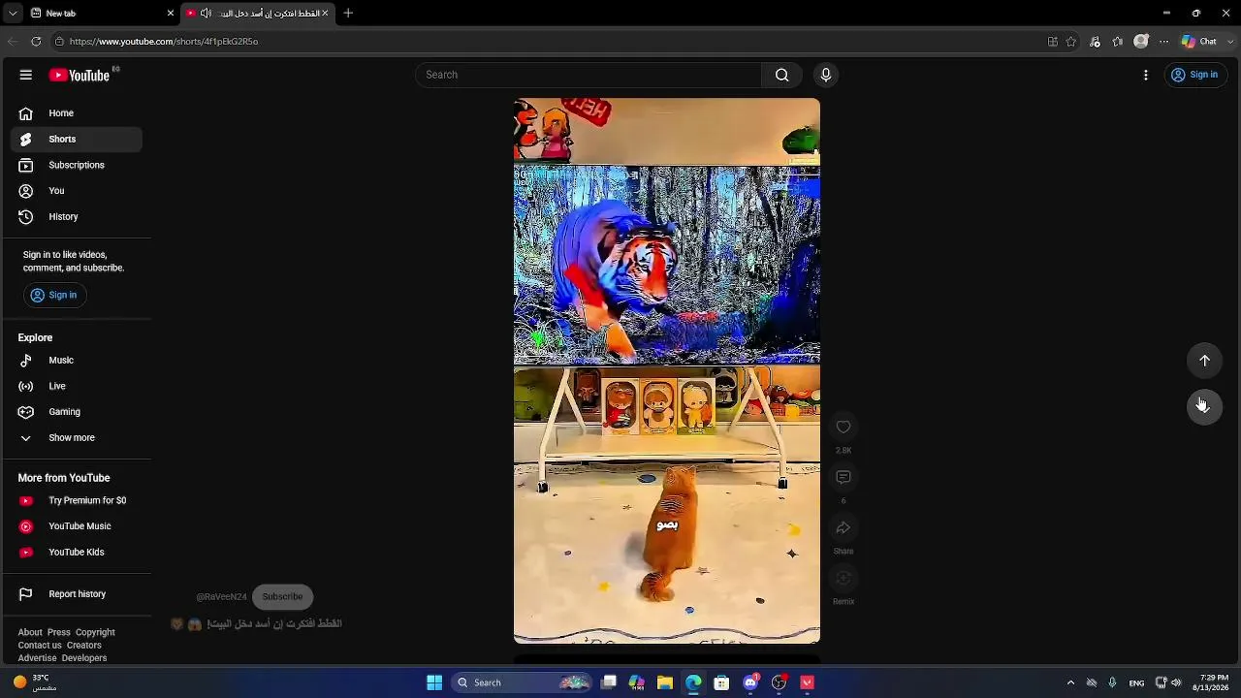Open the Developers footer link
This screenshot has height=698, width=1241.
(84, 657)
